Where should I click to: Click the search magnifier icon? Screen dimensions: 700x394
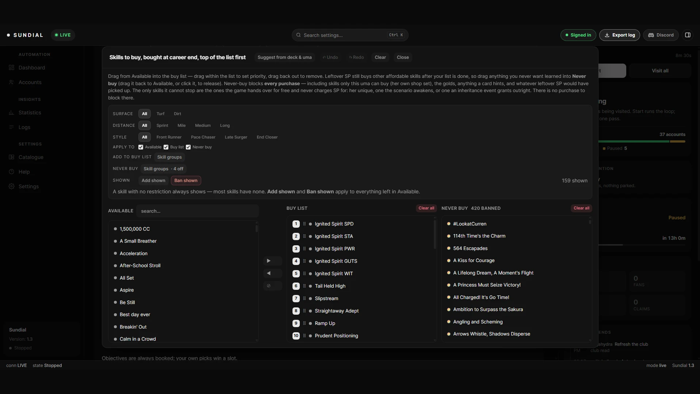(x=298, y=35)
